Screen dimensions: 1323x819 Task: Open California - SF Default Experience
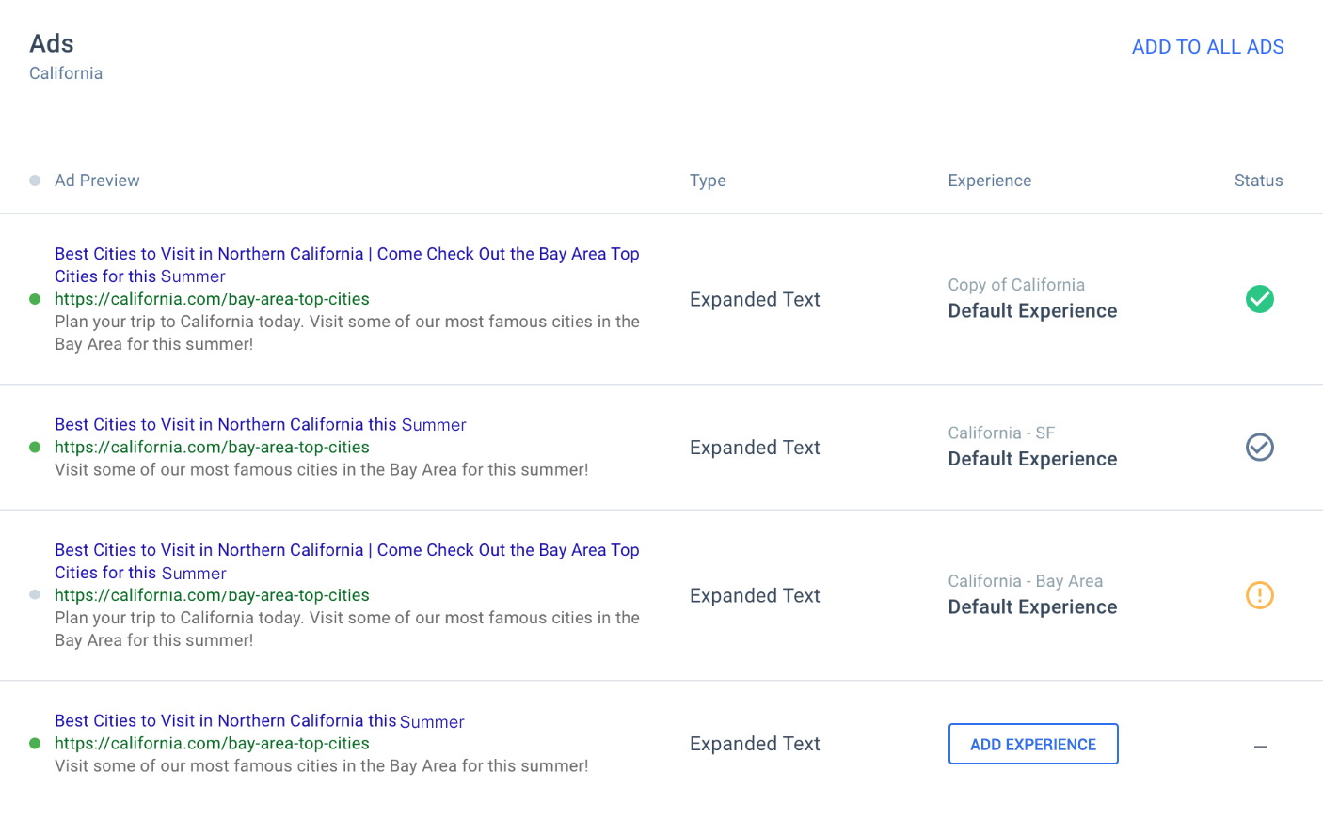pos(1032,459)
